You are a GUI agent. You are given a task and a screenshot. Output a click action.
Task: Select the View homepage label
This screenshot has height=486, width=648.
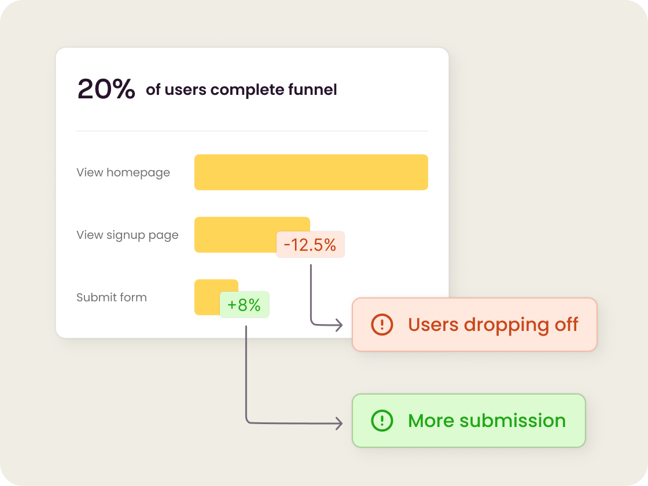123,172
